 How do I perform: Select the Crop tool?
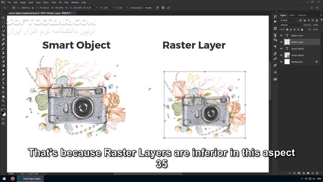coord(3,35)
